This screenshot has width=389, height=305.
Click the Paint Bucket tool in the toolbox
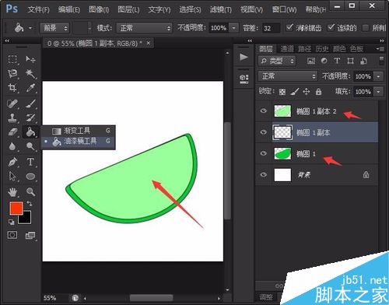(30, 131)
